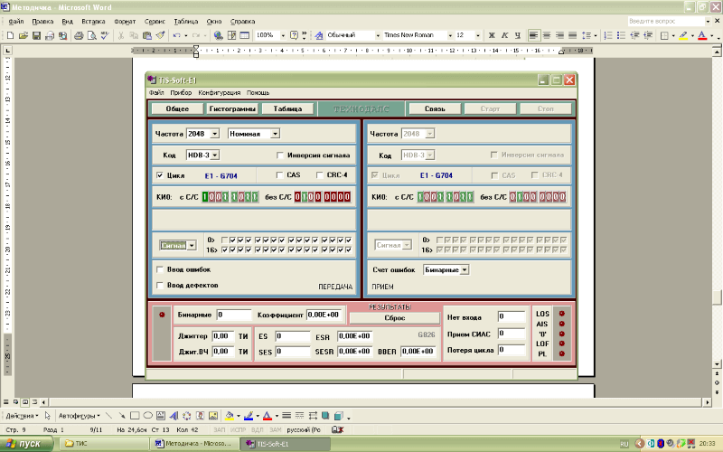
Task: Save the document with the floppy icon
Action: (x=36, y=35)
